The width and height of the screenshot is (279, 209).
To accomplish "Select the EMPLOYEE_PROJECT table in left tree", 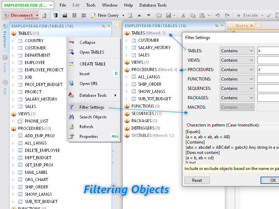I will [x=44, y=70].
